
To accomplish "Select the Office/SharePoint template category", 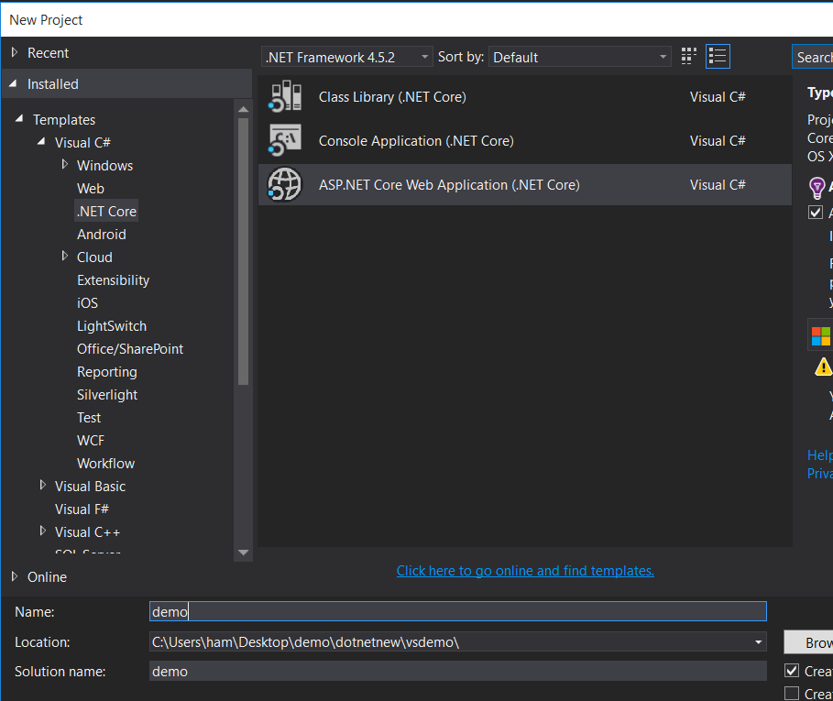I will pos(130,349).
